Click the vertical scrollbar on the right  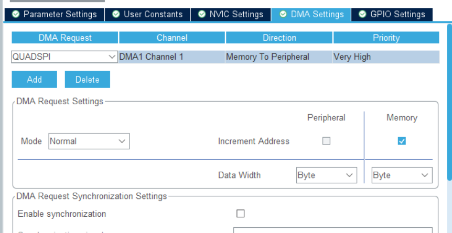(449, 105)
